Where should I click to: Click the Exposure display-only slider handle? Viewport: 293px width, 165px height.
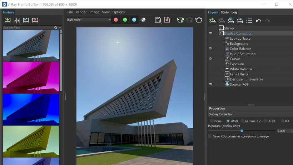(242, 131)
